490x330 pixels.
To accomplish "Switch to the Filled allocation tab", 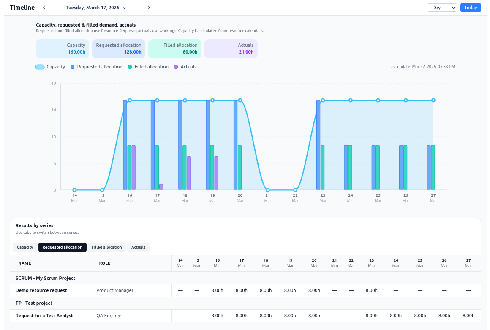I will point(106,247).
